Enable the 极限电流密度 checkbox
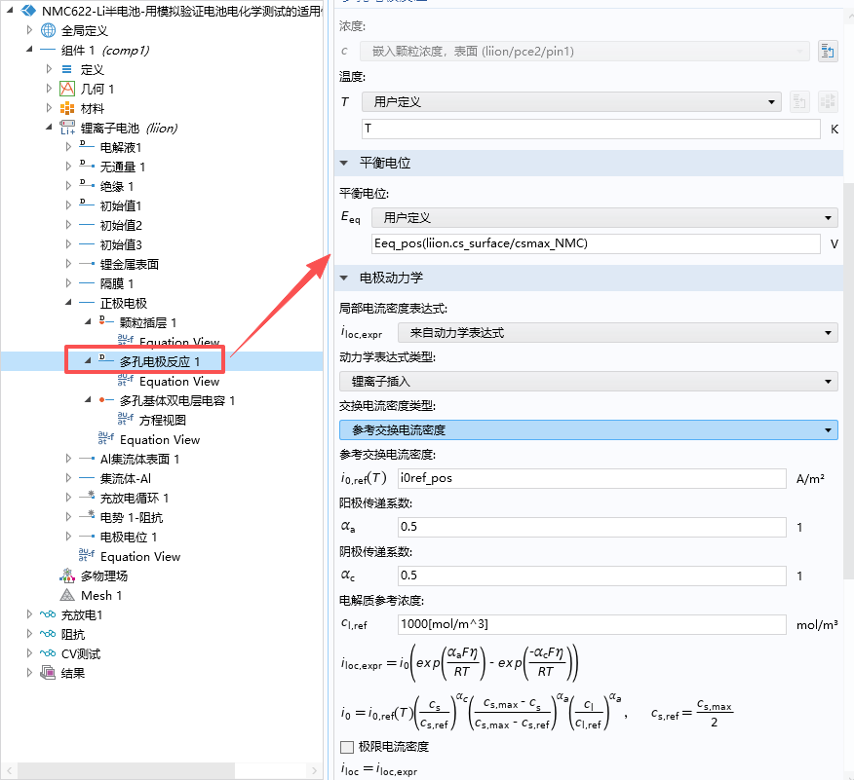 [347, 747]
